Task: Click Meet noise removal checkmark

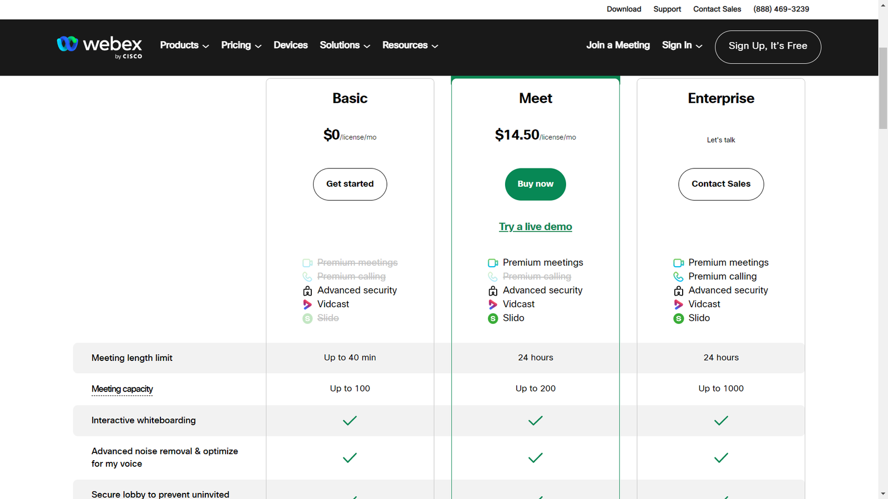Action: [536, 458]
